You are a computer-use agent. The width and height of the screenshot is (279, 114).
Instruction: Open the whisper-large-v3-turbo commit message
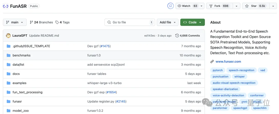tap(104, 83)
